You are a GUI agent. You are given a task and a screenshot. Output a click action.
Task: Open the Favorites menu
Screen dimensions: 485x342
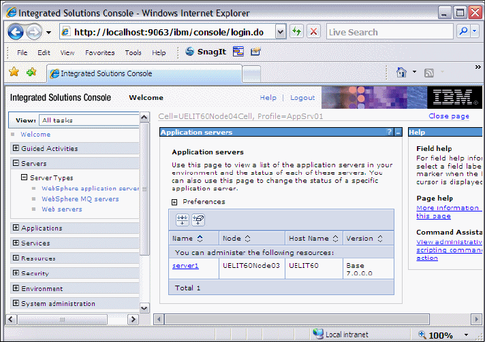100,53
